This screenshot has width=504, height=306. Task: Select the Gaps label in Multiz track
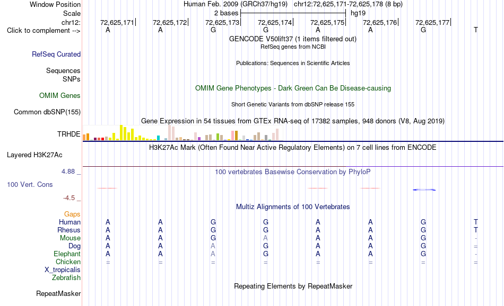pos(72,214)
